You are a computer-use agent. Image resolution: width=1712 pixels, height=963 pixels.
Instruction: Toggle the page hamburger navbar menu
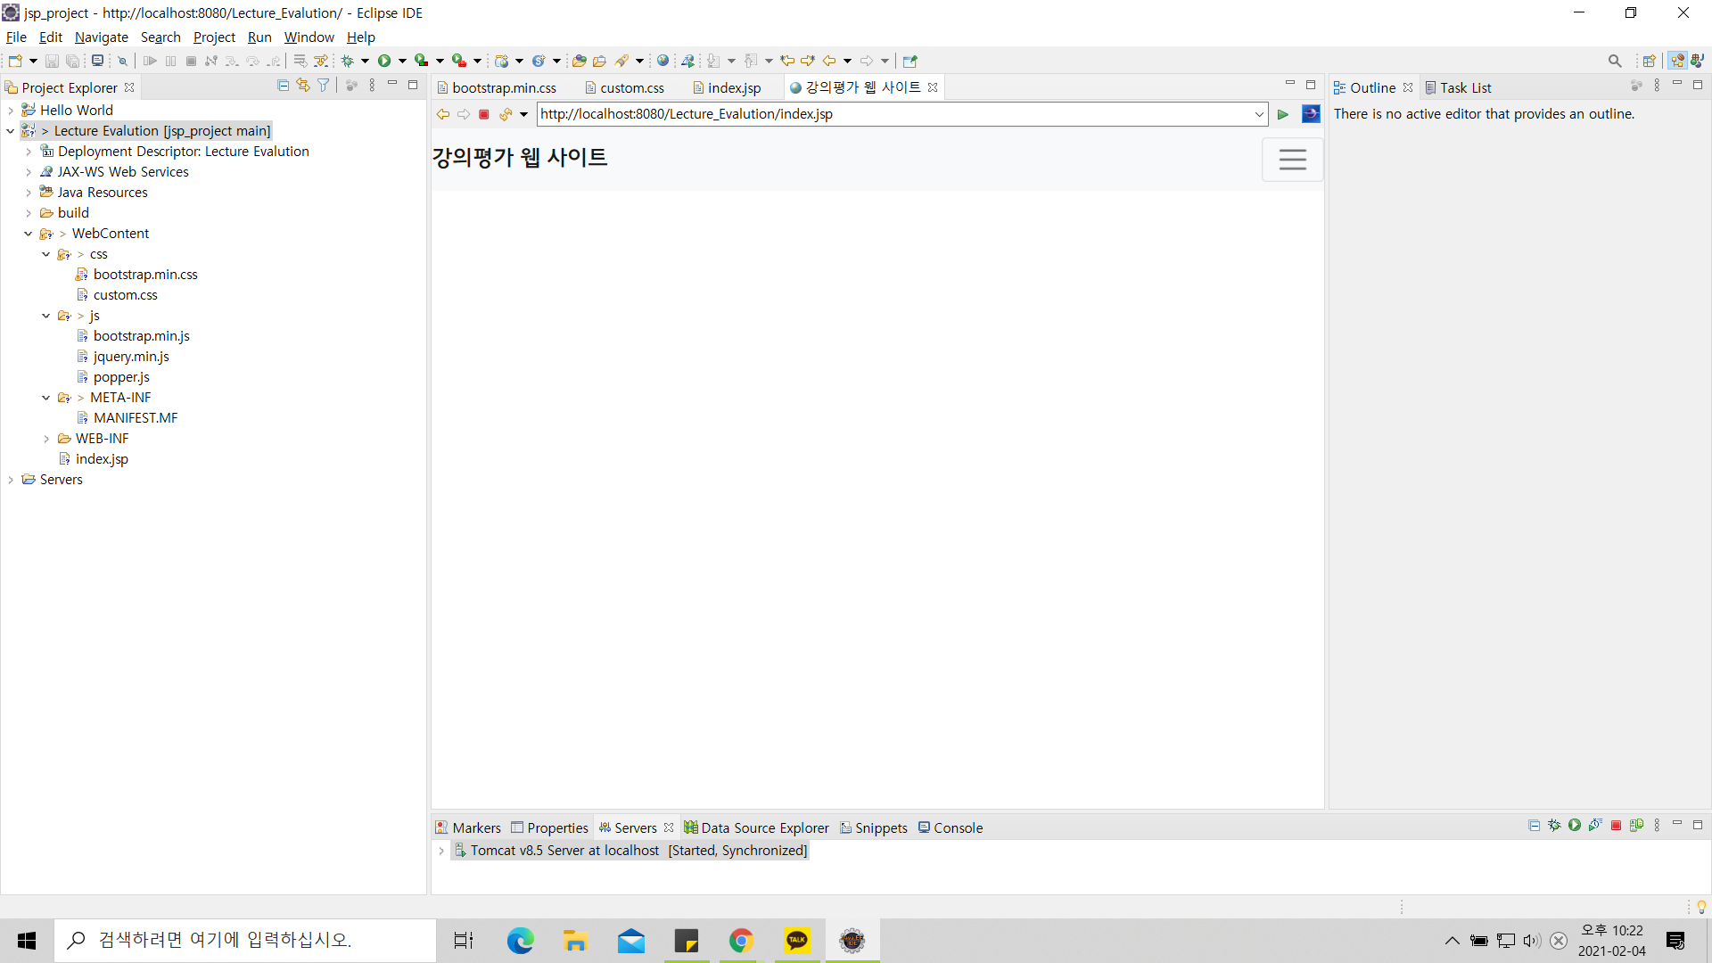click(1292, 160)
